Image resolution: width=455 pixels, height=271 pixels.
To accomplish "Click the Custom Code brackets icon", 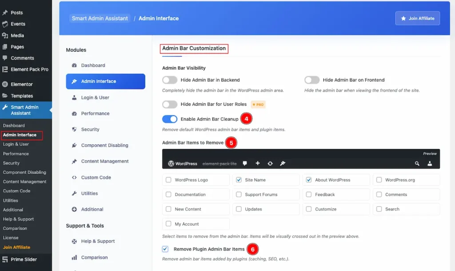I will click(74, 177).
